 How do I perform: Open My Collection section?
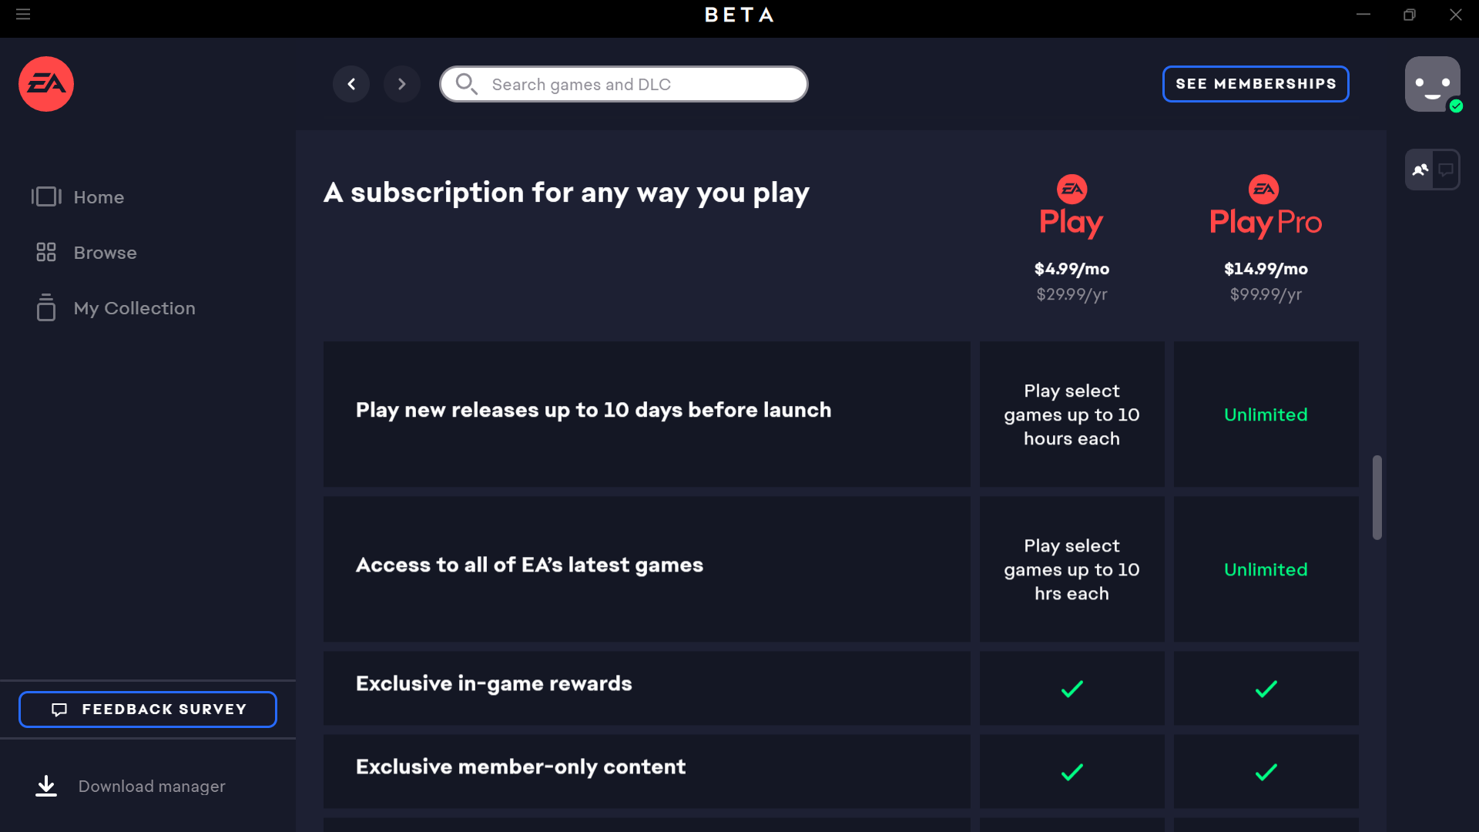(135, 308)
